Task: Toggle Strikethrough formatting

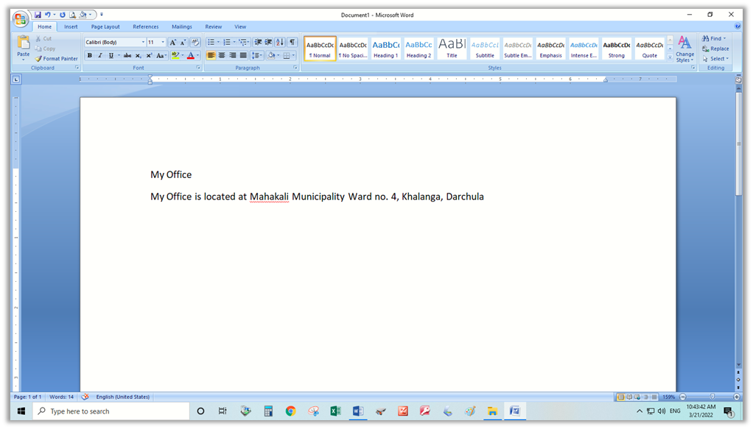Action: (x=127, y=56)
